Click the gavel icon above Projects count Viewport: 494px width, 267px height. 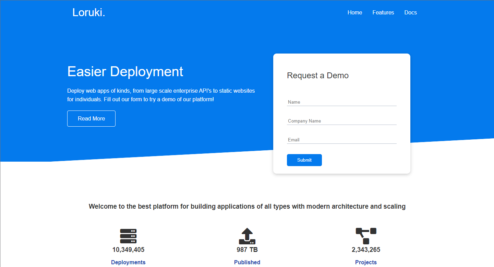366,236
